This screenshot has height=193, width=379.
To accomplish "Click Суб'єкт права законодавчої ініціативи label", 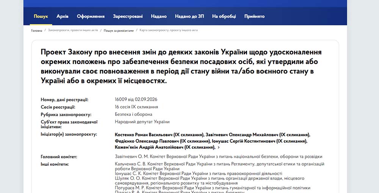I will click(69, 124).
